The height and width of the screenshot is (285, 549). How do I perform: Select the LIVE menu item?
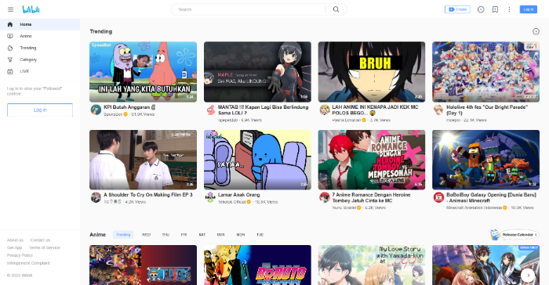[40, 71]
